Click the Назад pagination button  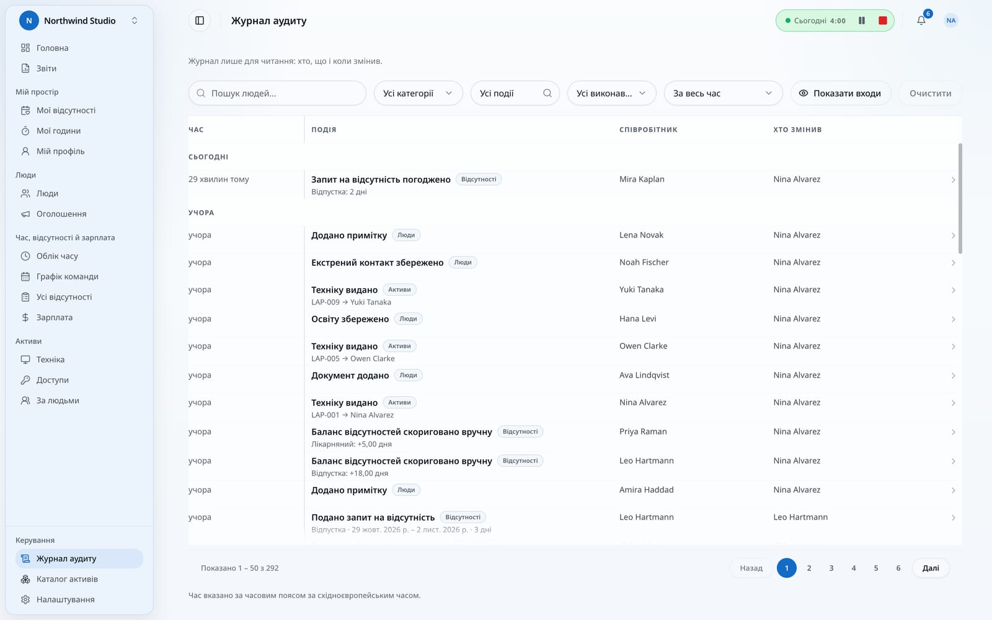coord(751,568)
